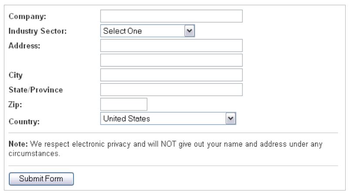This screenshot has width=350, height=194.
Task: Click the 'City' label text
Action: click(16, 76)
